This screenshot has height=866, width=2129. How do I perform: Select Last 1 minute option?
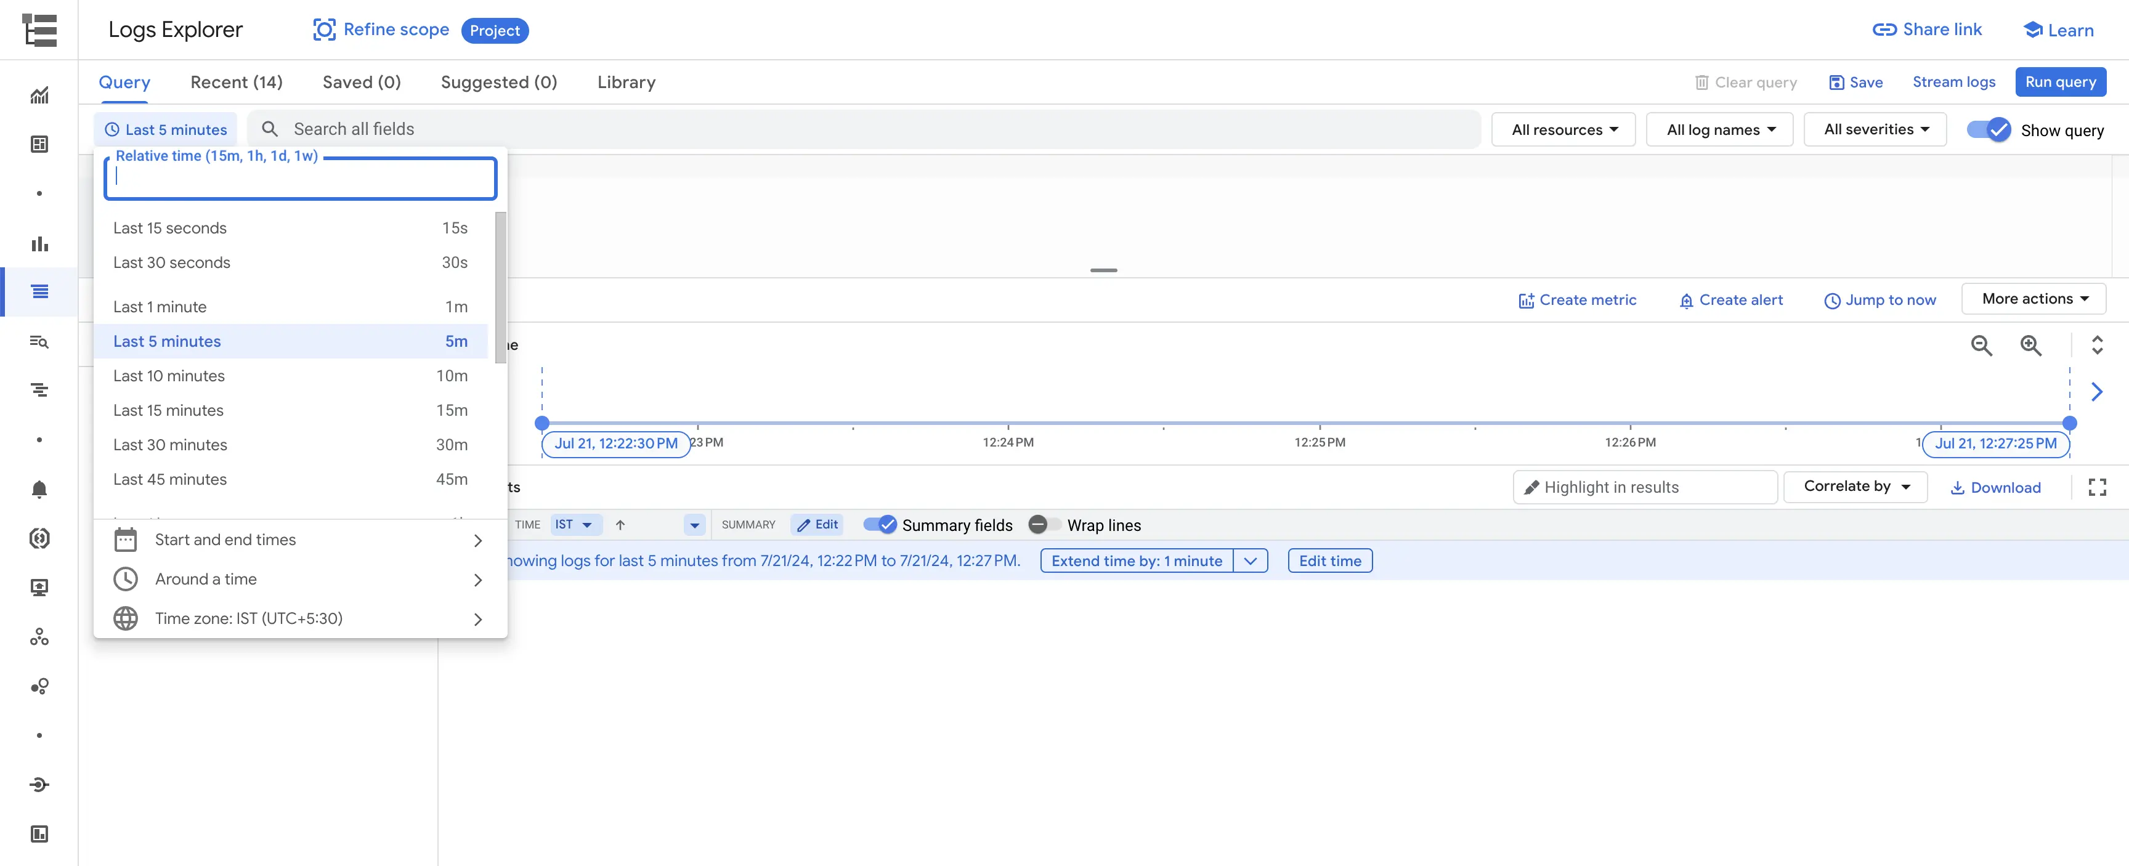click(x=290, y=307)
